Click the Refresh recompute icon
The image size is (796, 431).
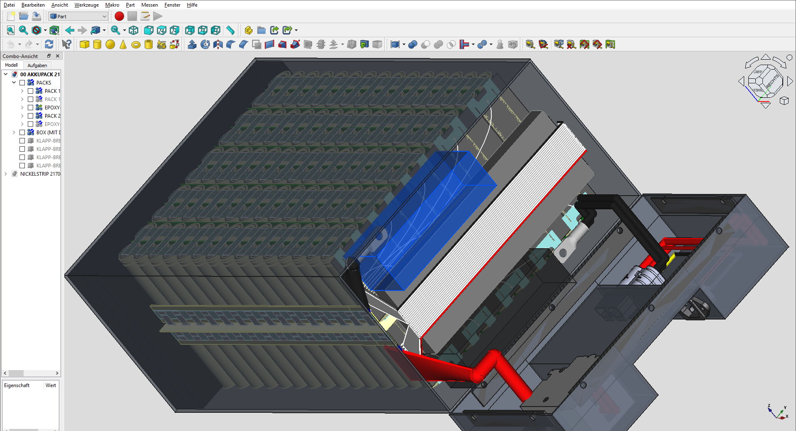pos(49,44)
